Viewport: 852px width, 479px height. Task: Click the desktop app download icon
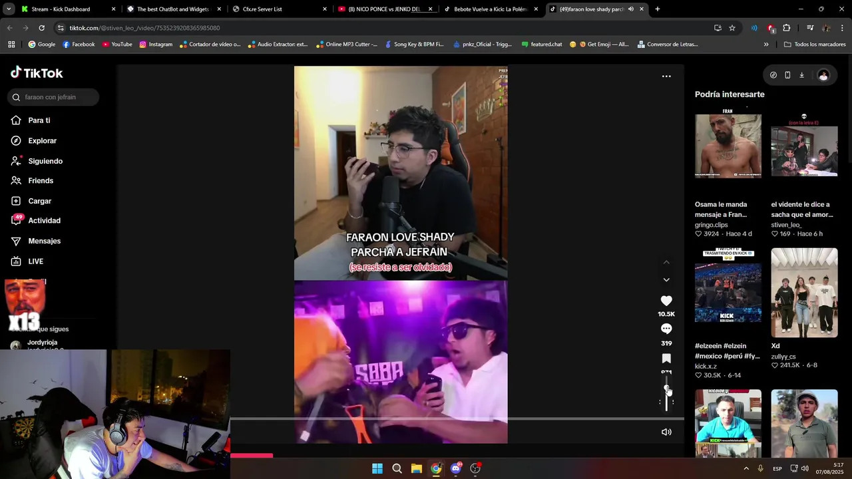(801, 75)
